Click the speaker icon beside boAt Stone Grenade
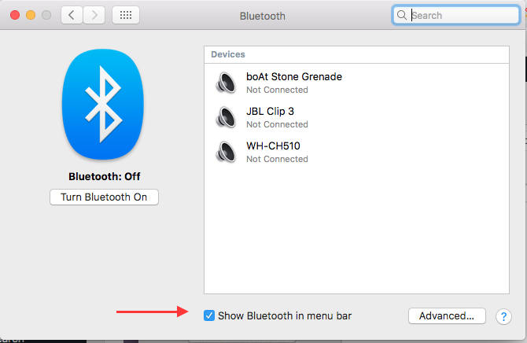 pos(226,83)
